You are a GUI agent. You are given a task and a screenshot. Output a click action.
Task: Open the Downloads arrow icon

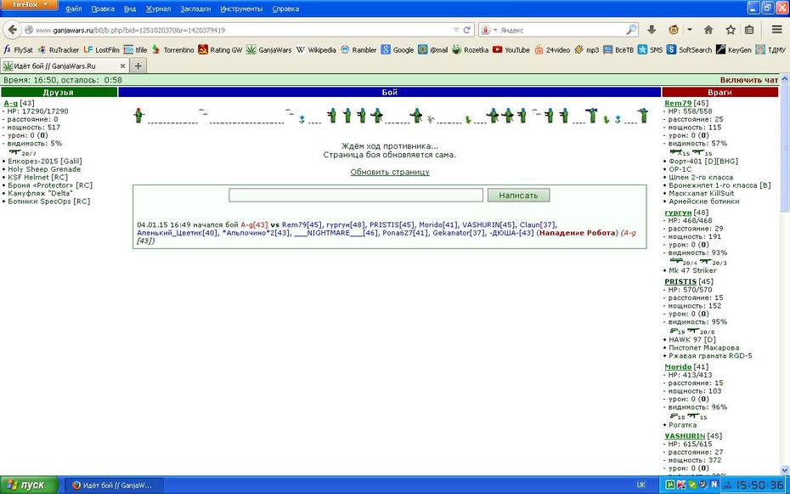652,30
